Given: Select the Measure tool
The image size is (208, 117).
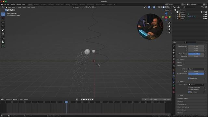Looking at the screenshot, I should point(3,42).
